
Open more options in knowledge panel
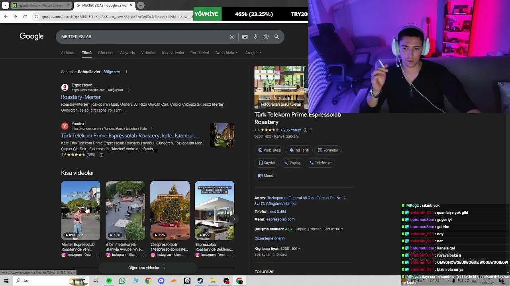[x=312, y=130]
